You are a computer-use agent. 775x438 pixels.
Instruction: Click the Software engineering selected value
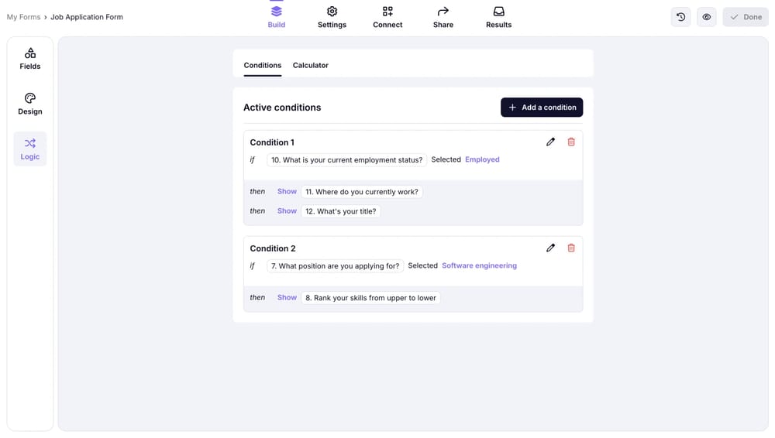click(479, 266)
